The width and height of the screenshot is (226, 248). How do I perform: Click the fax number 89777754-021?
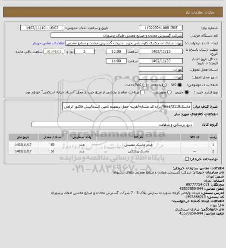tap(198, 185)
